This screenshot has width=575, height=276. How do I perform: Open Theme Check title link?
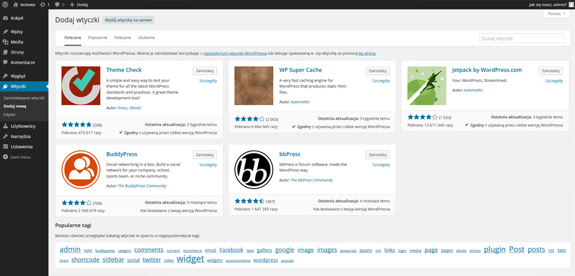pos(124,70)
